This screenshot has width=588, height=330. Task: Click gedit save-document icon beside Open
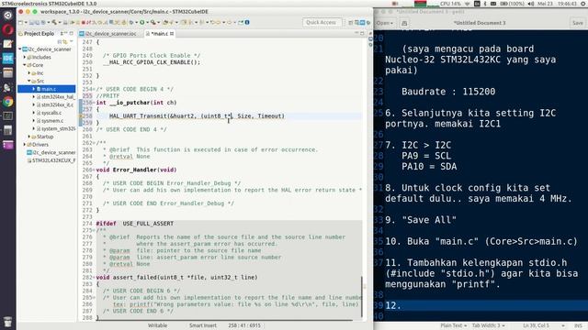point(404,23)
